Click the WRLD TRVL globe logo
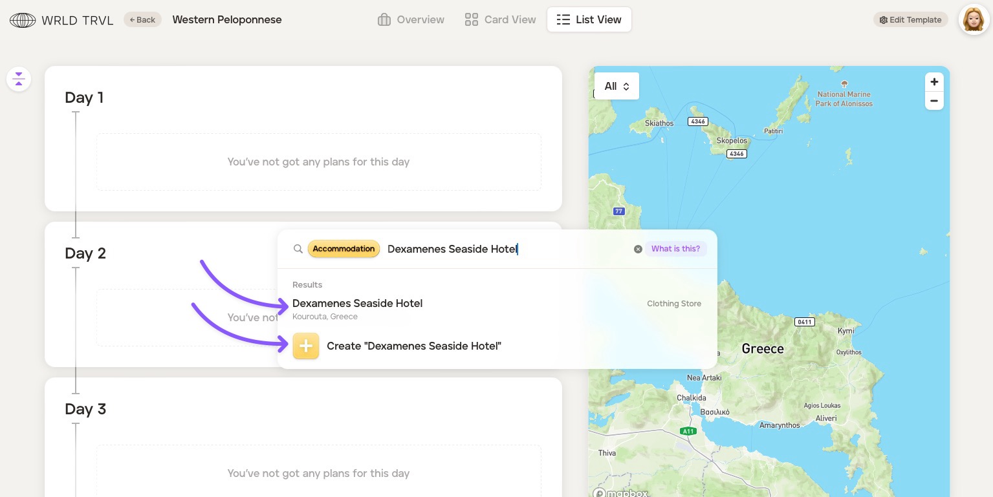 pos(23,20)
